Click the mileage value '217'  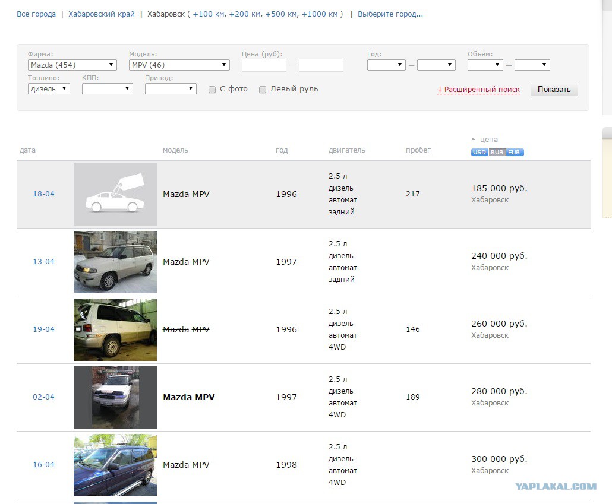point(413,194)
